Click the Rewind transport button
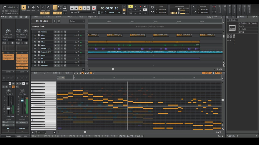 72,8
